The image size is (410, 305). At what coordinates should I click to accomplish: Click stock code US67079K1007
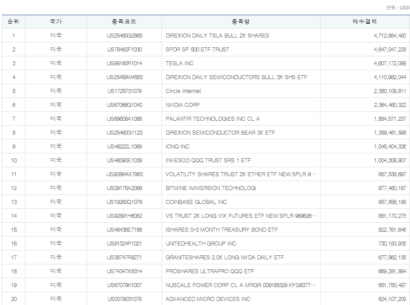tap(124, 285)
